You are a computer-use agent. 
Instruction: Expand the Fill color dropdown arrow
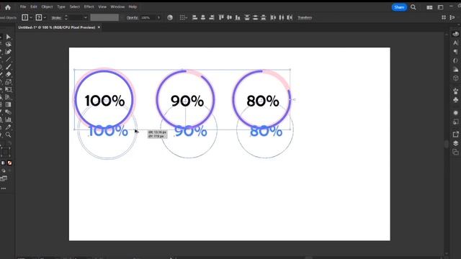(x=31, y=17)
